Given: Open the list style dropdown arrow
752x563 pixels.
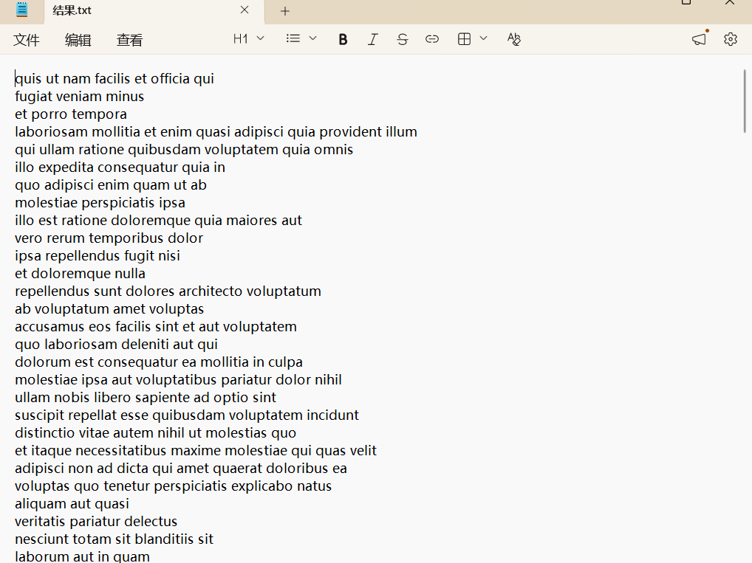Looking at the screenshot, I should pos(312,38).
